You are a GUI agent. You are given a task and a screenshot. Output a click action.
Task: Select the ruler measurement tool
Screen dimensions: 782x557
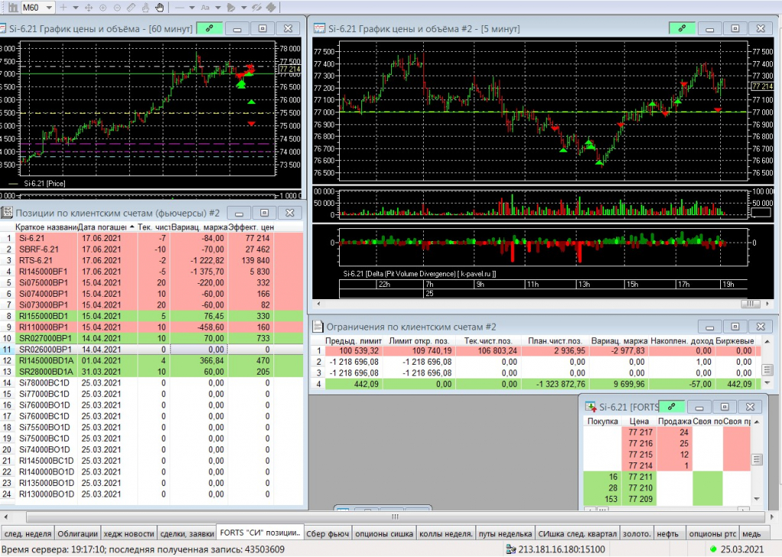(x=131, y=8)
